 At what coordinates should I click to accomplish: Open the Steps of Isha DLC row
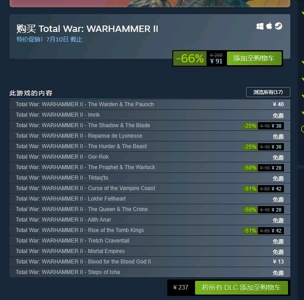coord(150,272)
